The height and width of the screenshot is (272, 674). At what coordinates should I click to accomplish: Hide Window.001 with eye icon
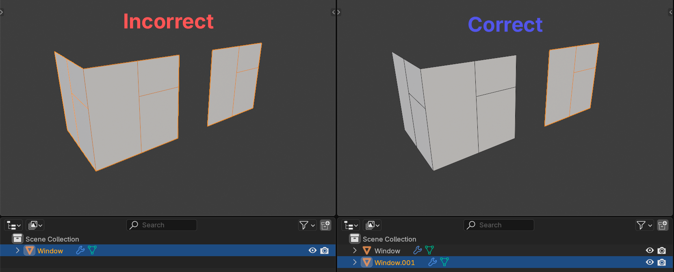pyautogui.click(x=650, y=262)
